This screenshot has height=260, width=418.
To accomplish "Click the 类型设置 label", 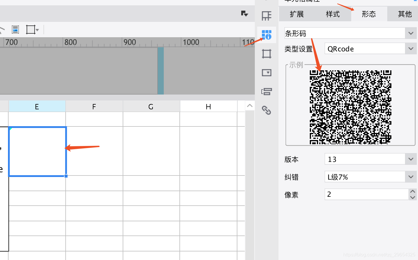I will pyautogui.click(x=299, y=49).
